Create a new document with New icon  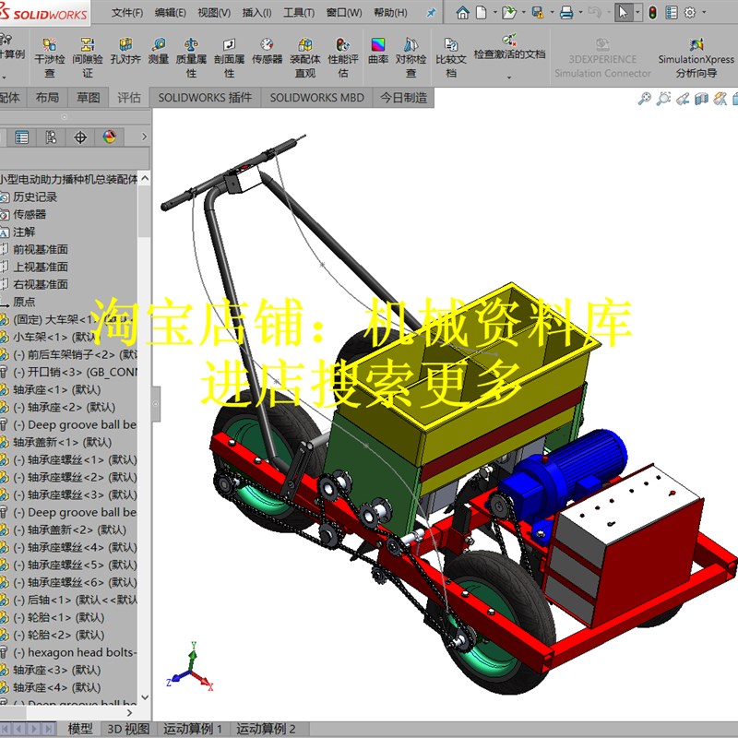[x=481, y=13]
